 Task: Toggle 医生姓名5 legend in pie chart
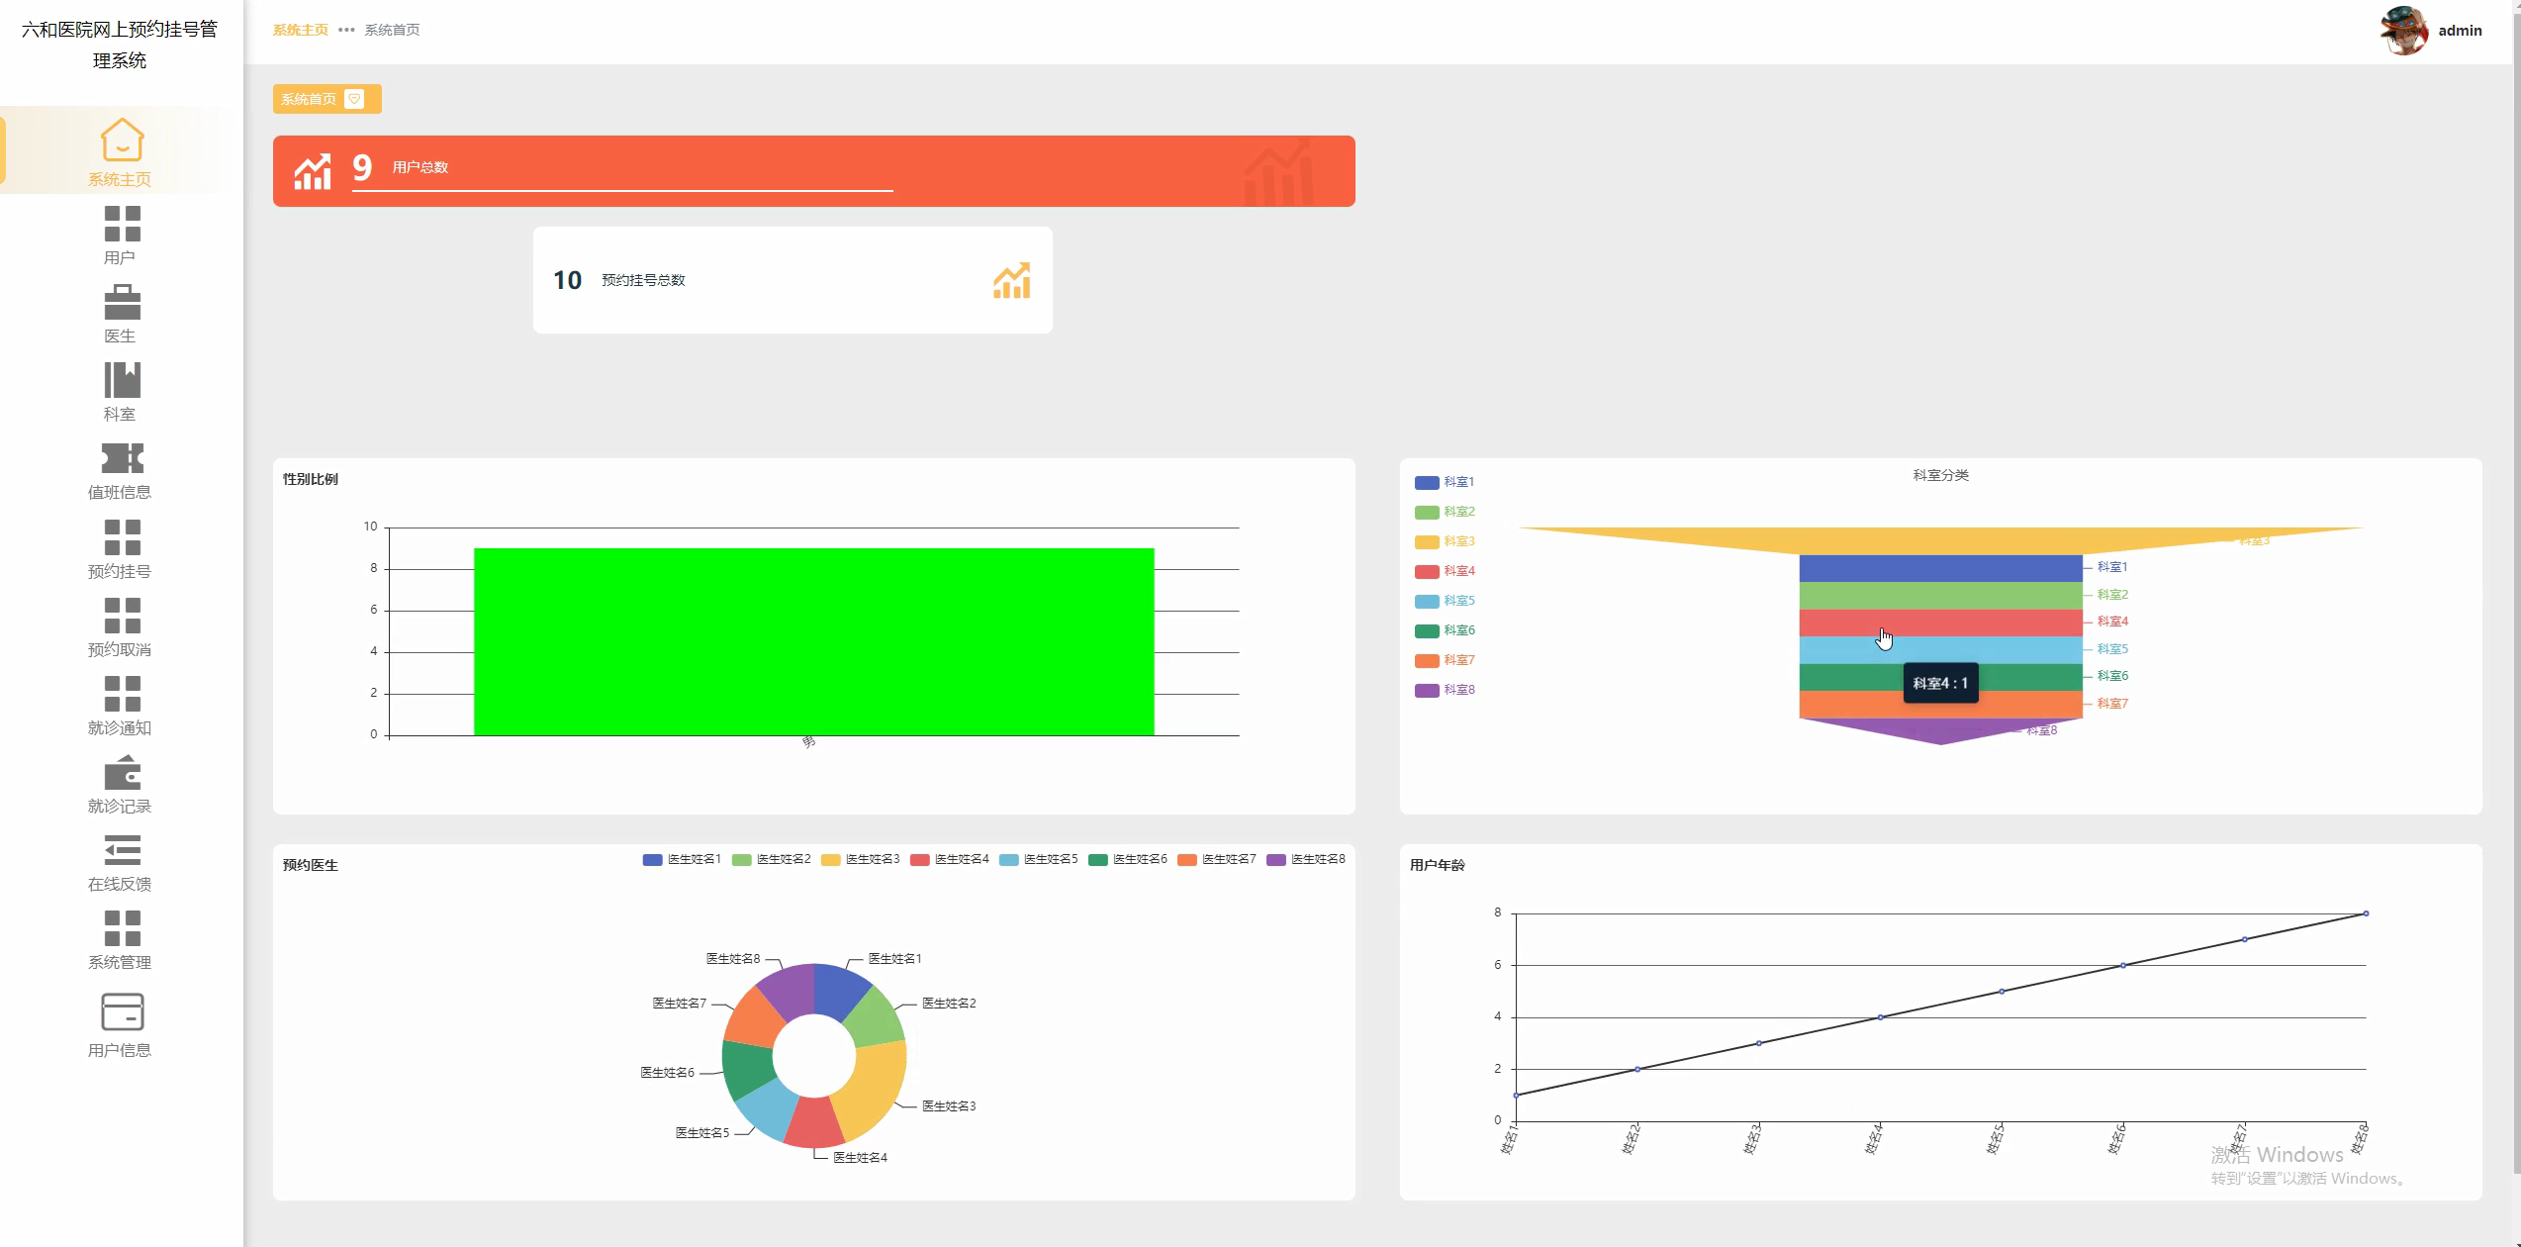(x=1038, y=859)
